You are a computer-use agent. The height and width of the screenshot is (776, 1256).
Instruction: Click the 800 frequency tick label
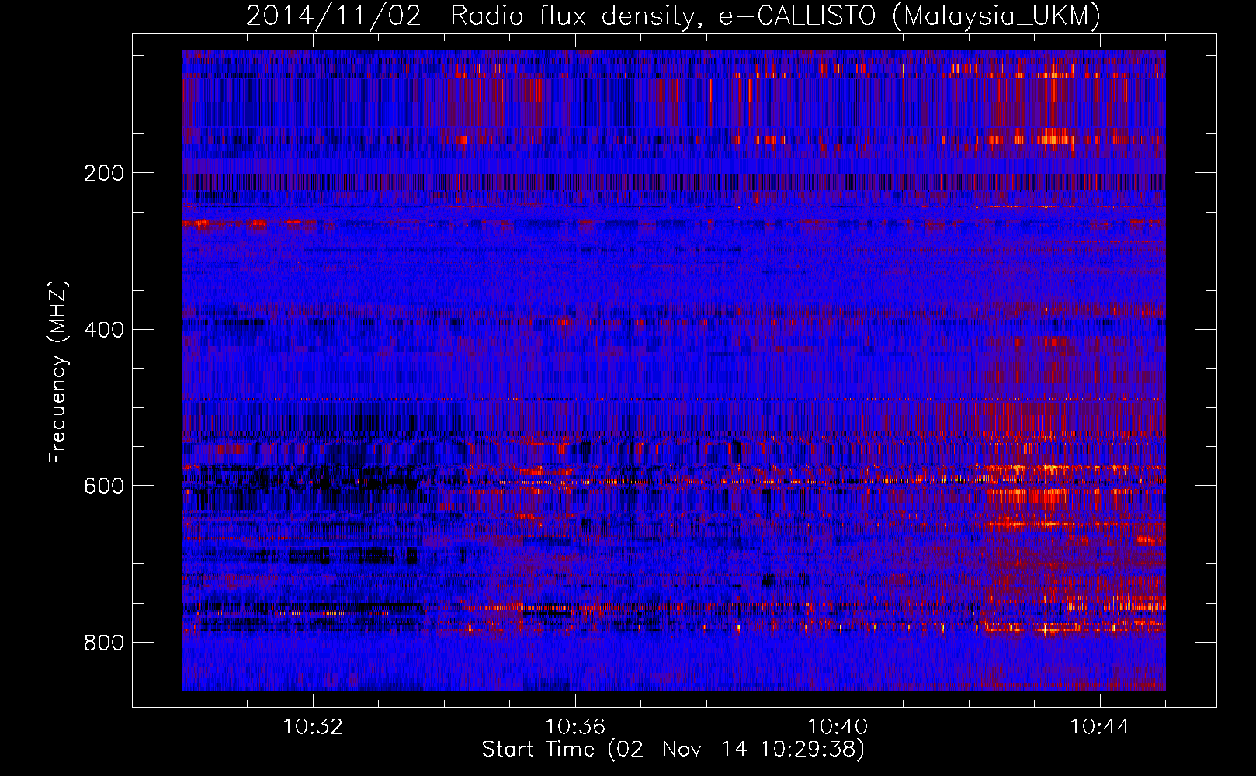pos(103,643)
